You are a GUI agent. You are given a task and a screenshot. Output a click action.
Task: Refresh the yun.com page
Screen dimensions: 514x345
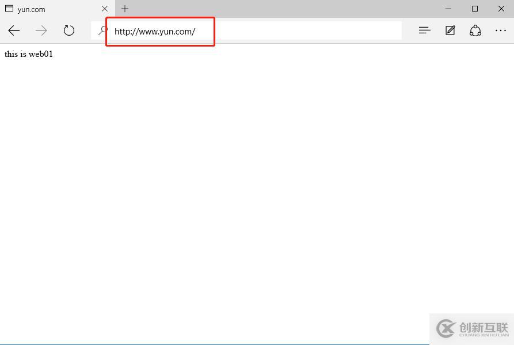pos(69,30)
